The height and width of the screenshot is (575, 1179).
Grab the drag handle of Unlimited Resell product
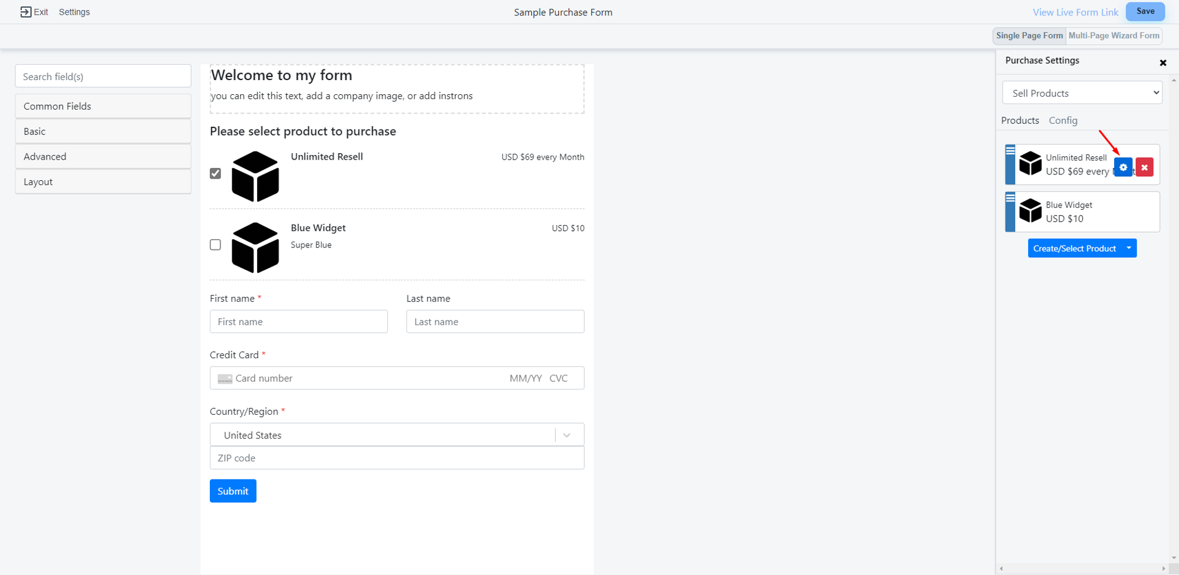pos(1010,151)
